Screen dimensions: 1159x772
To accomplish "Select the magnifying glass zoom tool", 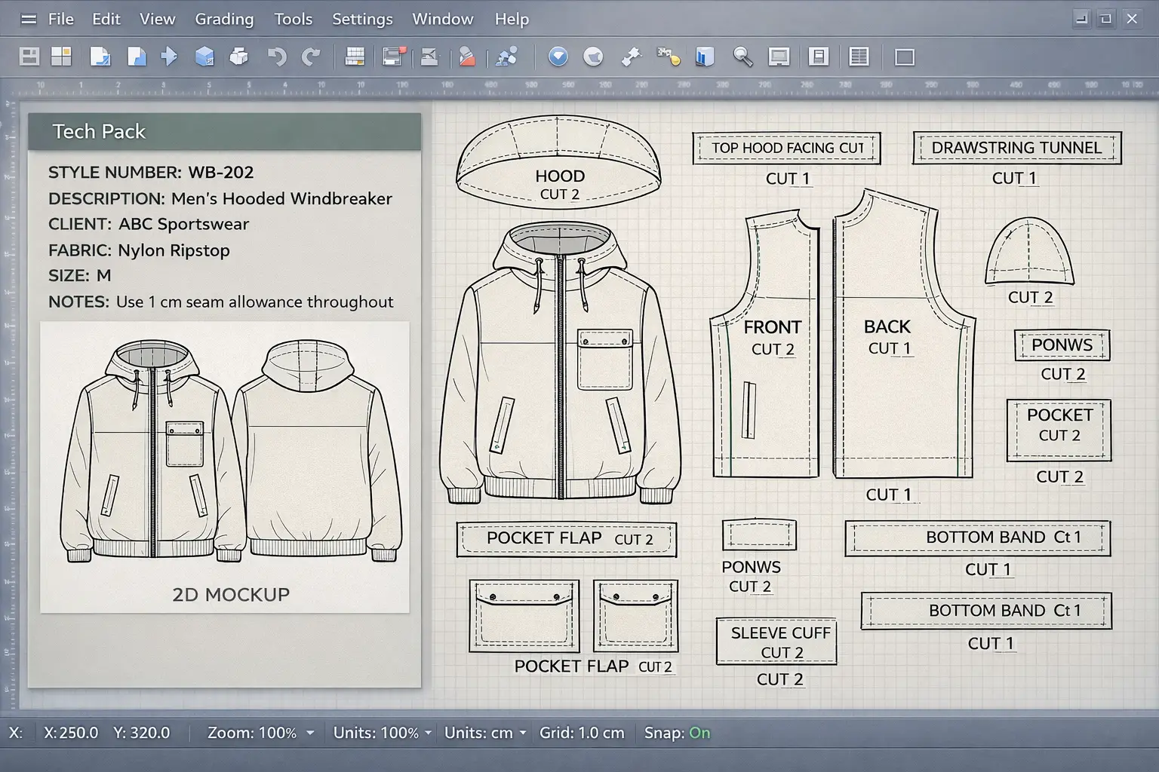I will [x=742, y=57].
